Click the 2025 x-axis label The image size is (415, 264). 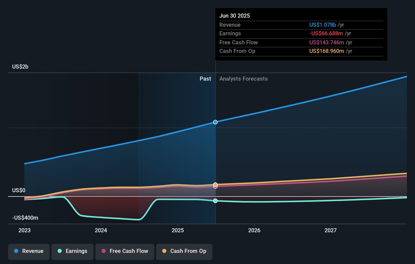[x=178, y=230]
